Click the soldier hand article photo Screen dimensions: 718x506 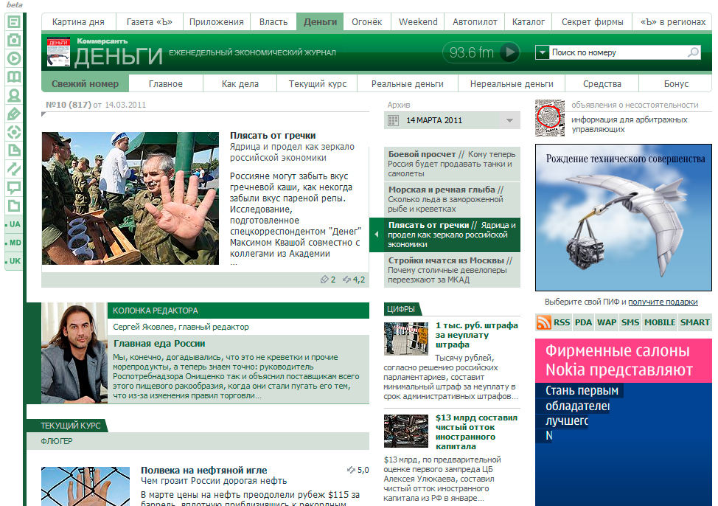coord(130,198)
